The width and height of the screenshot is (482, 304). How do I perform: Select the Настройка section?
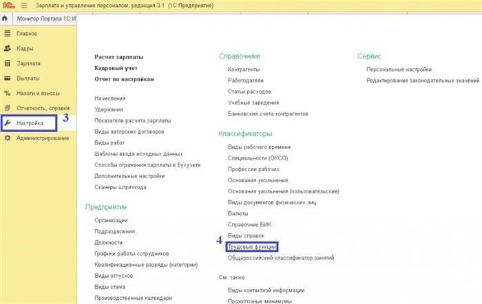(x=30, y=123)
